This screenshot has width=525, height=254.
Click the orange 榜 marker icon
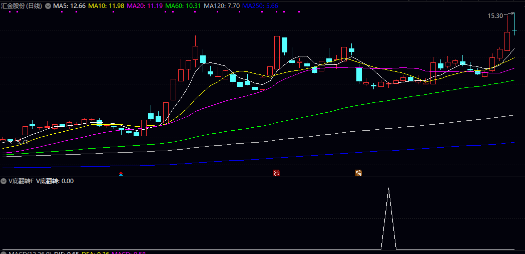358,173
